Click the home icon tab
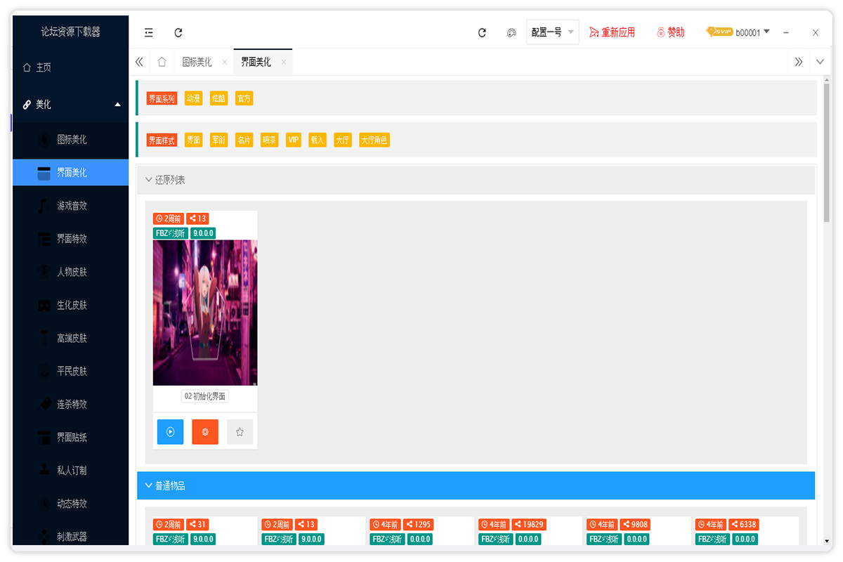 tap(162, 62)
